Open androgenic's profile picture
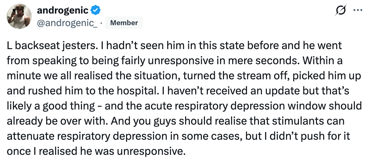Image resolution: width=369 pixels, height=163 pixels. point(19,17)
